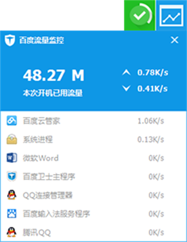Click 0K/s value in the 百度卫士主程序 row
187x242 pixels.
point(156,177)
